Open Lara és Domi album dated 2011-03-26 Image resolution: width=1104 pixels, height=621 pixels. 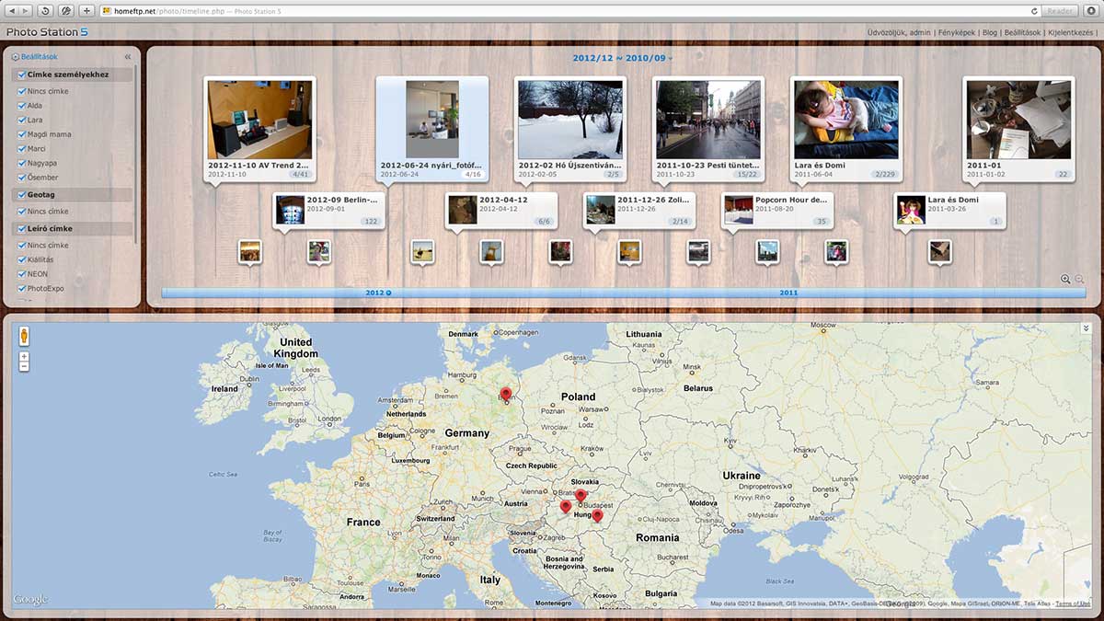click(950, 210)
